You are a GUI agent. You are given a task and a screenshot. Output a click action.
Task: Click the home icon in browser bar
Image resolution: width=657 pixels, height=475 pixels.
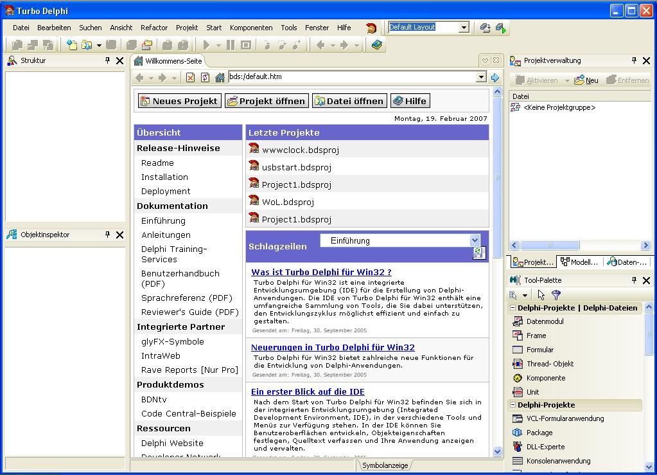pyautogui.click(x=220, y=77)
